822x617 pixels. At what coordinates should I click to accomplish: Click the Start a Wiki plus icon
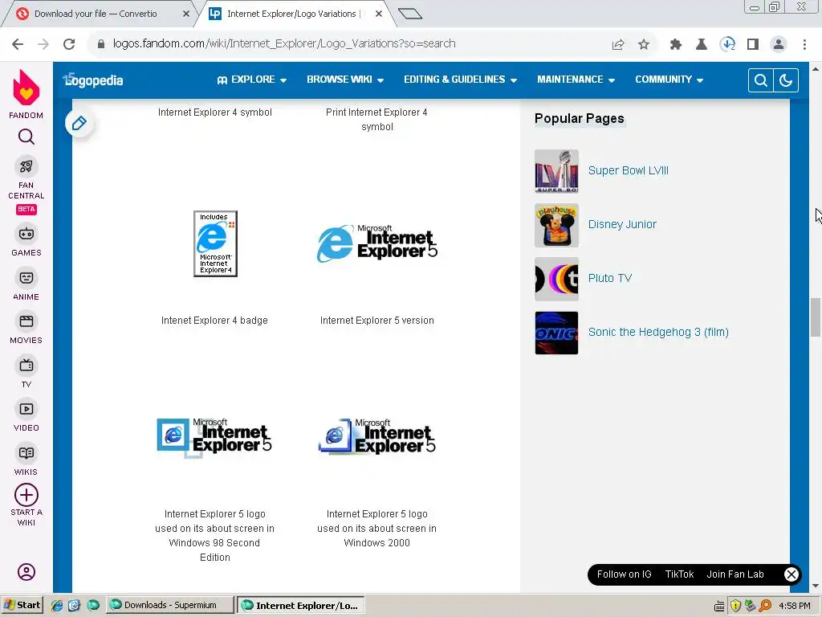click(x=26, y=495)
